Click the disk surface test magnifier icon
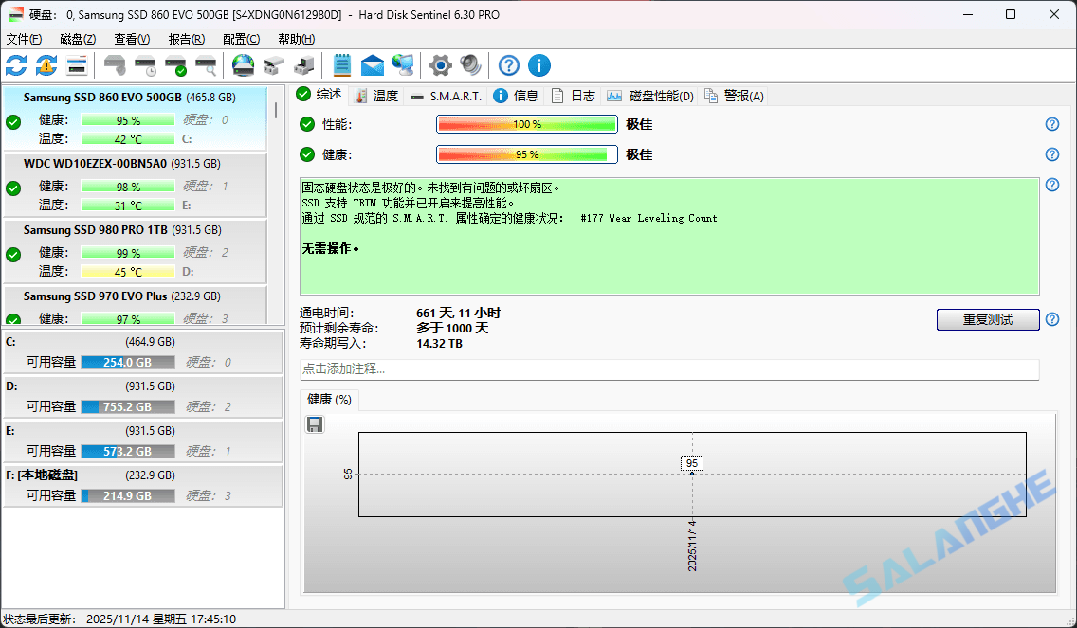The height and width of the screenshot is (628, 1077). pyautogui.click(x=207, y=65)
